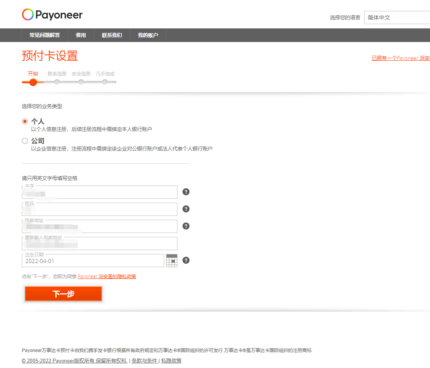Click the 联系信息 step dot on progress bar
Image resolution: width=430 pixels, height=368 pixels.
click(57, 82)
